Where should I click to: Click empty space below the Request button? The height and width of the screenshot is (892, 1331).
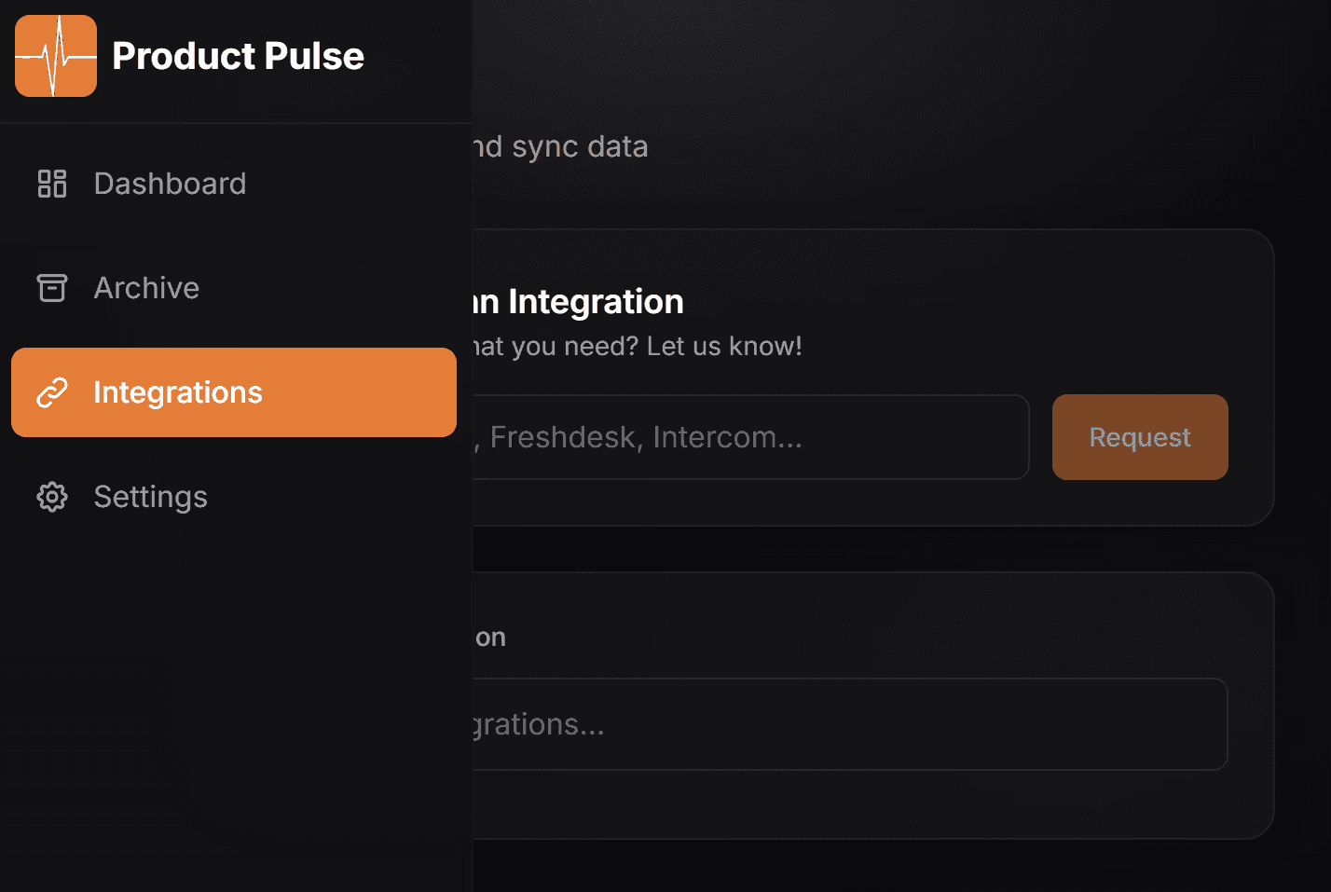1139,503
